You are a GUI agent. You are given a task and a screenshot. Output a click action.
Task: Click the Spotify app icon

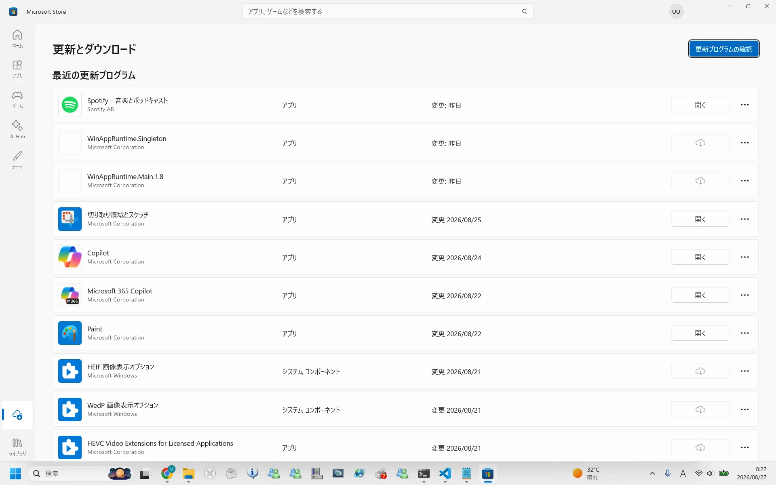coord(70,105)
